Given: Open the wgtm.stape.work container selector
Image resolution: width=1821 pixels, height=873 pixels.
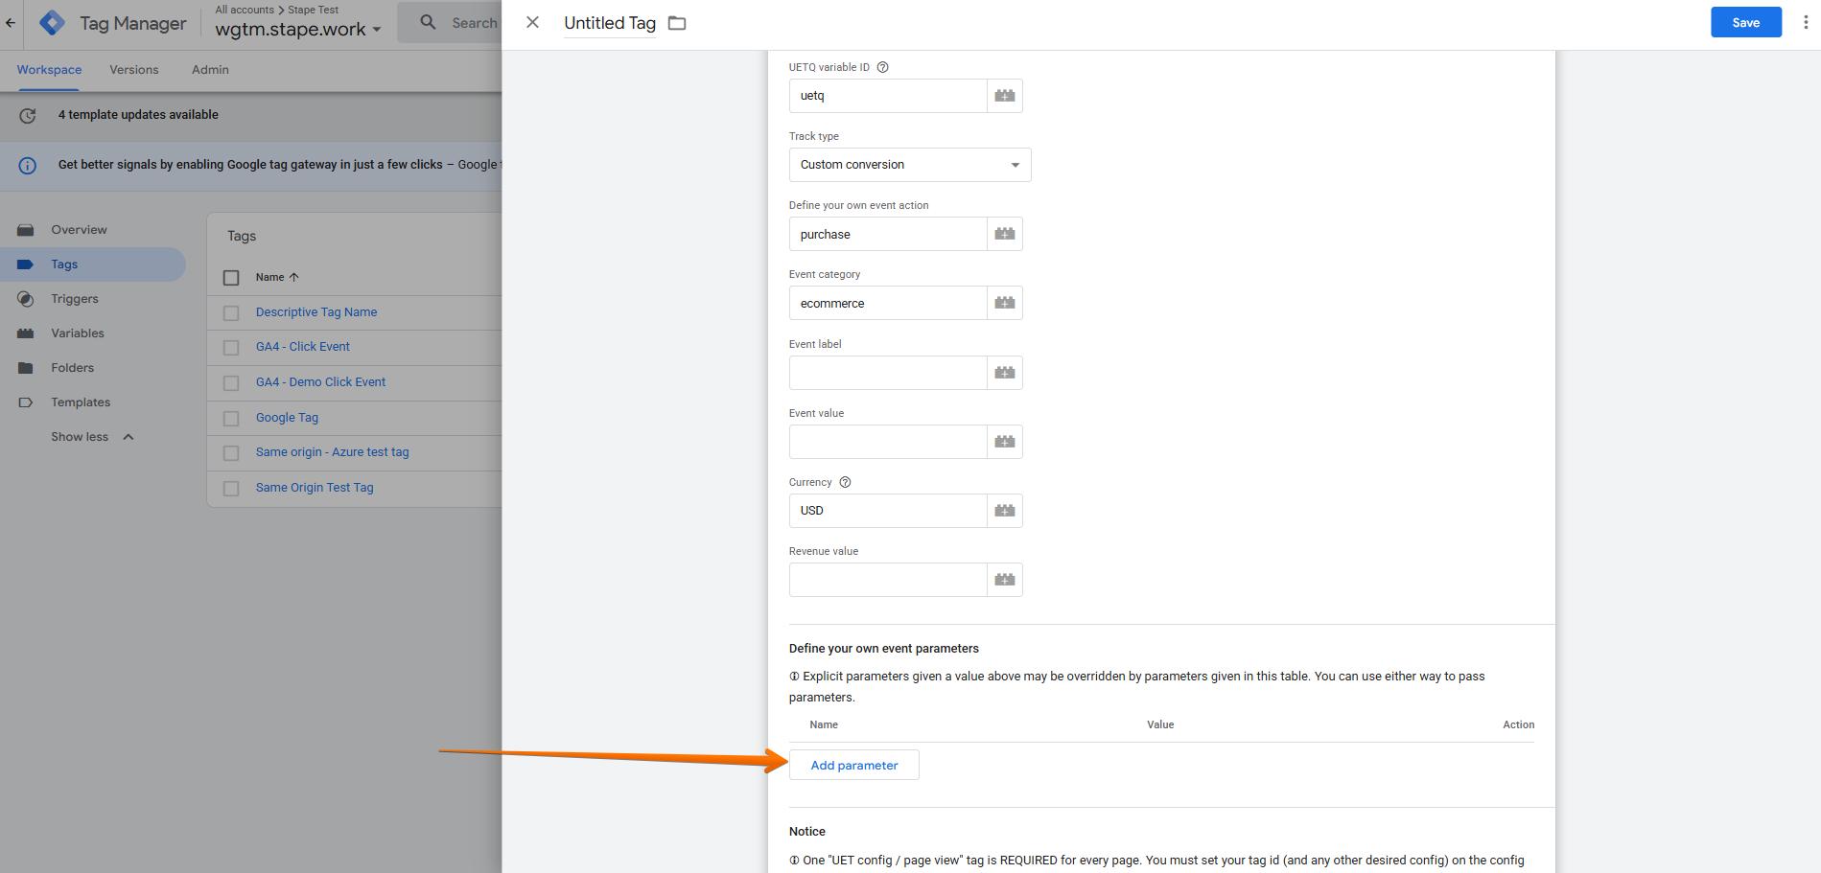Looking at the screenshot, I should (297, 29).
